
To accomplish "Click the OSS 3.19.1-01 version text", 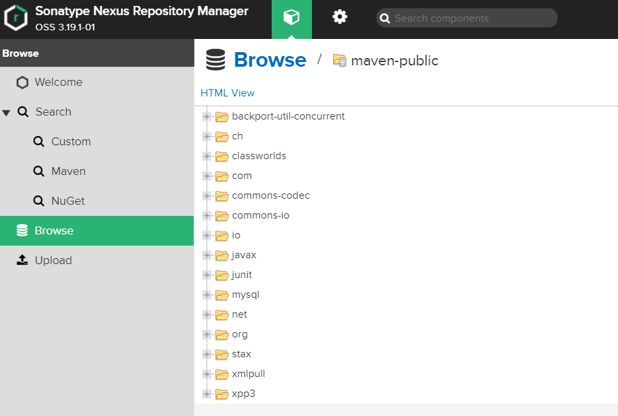I will (65, 27).
